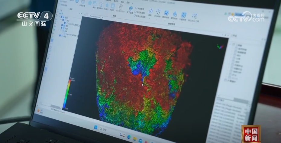Click the circular-arrow point cloud icon beside 提取

[x=158, y=12]
